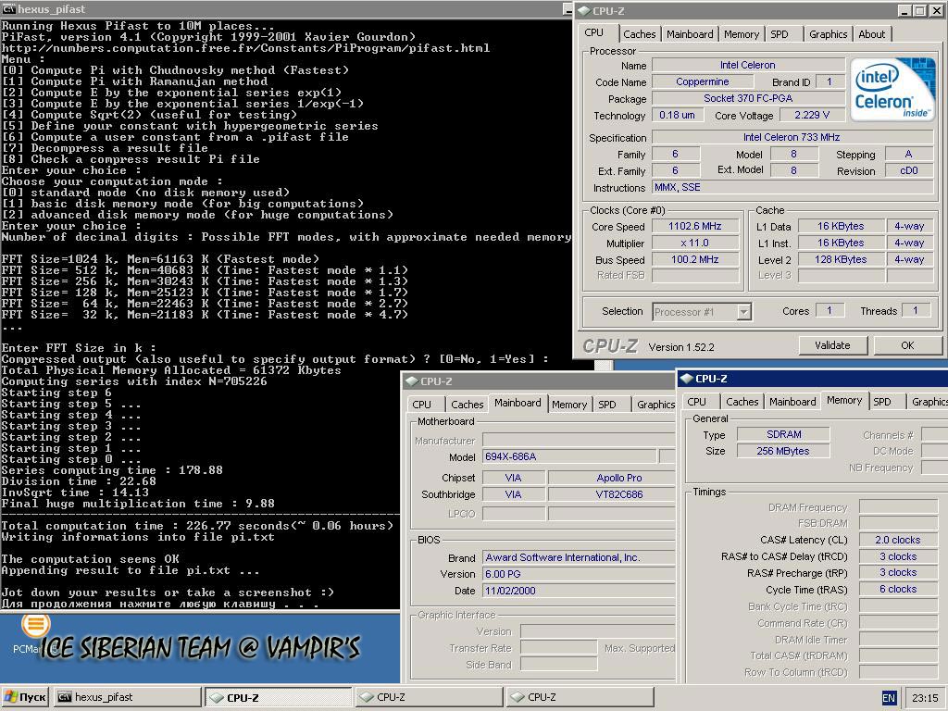Screen dimensions: 948x711
Task: Click the OK button in CPU-Z
Action: click(x=907, y=345)
